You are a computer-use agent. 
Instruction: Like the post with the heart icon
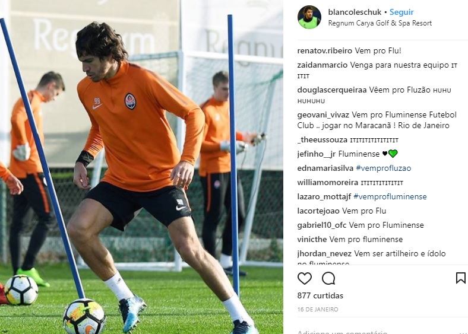[x=305, y=278]
